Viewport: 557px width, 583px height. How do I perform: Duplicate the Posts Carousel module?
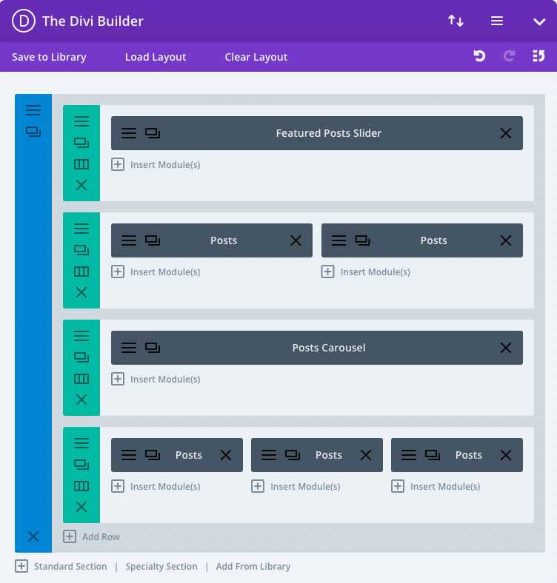click(x=153, y=348)
